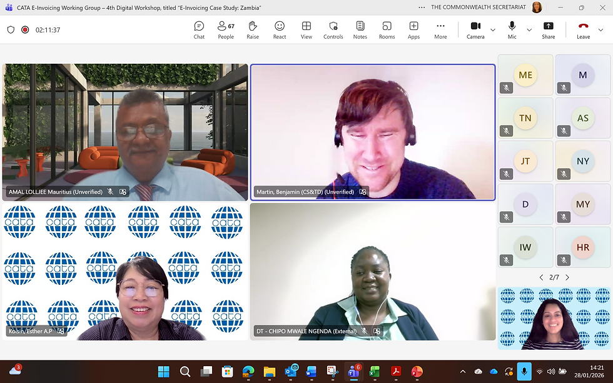The image size is (613, 383).
Task: Open the Chat panel
Action: [199, 30]
